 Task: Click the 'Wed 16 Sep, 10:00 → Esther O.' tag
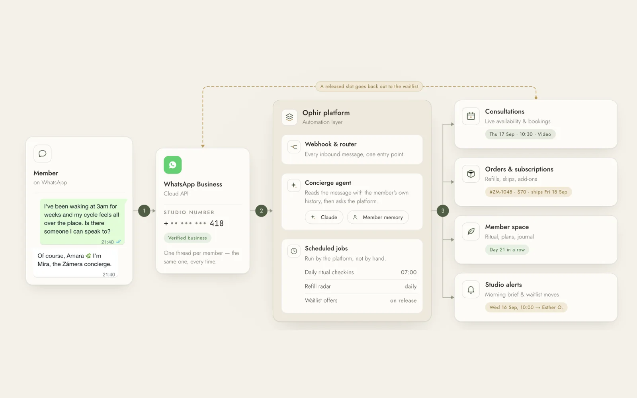(x=526, y=307)
